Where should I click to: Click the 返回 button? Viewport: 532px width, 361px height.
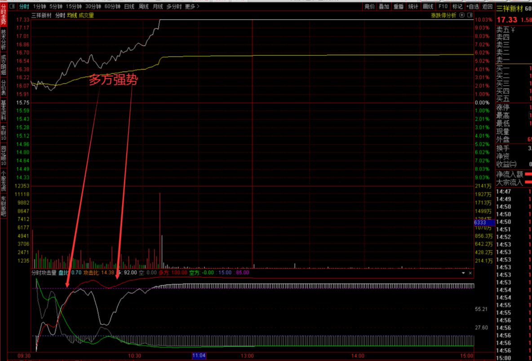pyautogui.click(x=487, y=6)
